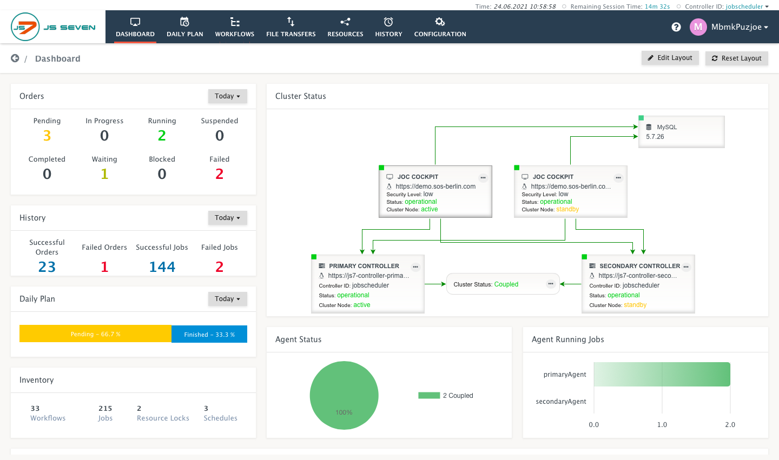
Task: Open the ellipsis menu on Primary Controller card
Action: tap(415, 266)
